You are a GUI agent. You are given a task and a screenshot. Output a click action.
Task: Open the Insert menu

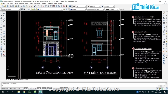[x=16, y=4]
